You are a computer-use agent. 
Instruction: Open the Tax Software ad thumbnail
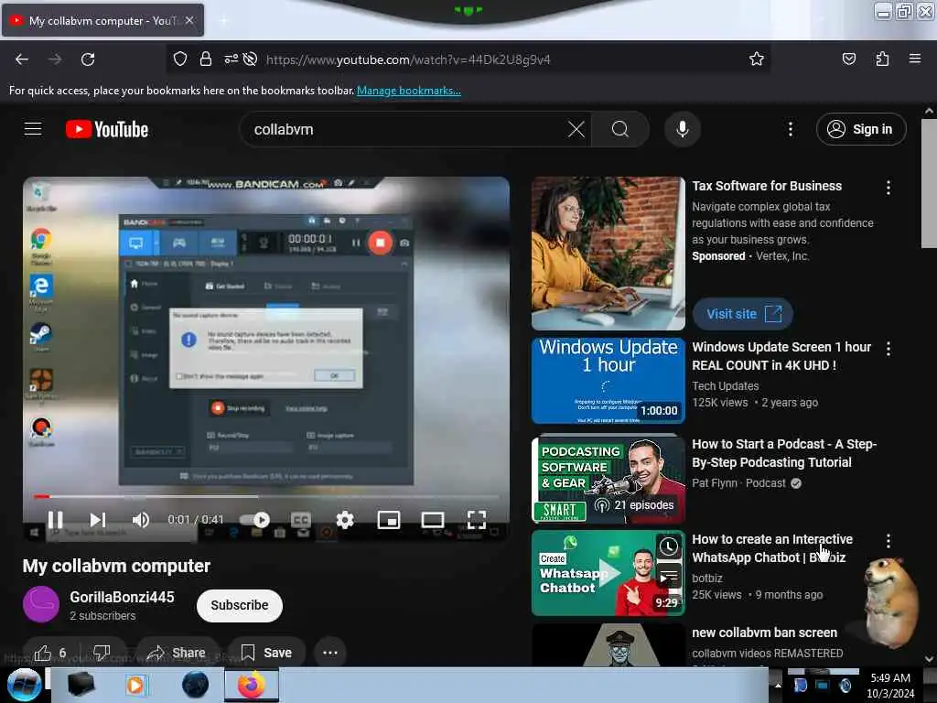pos(609,254)
